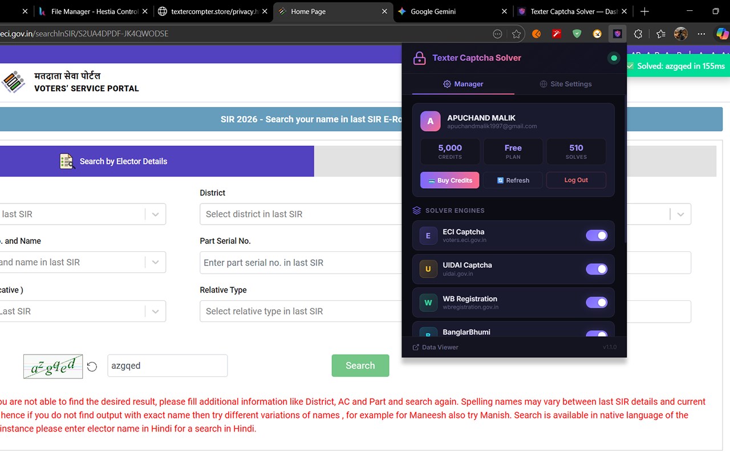This screenshot has height=456, width=730.
Task: Close the Home Page tab
Action: (x=384, y=11)
